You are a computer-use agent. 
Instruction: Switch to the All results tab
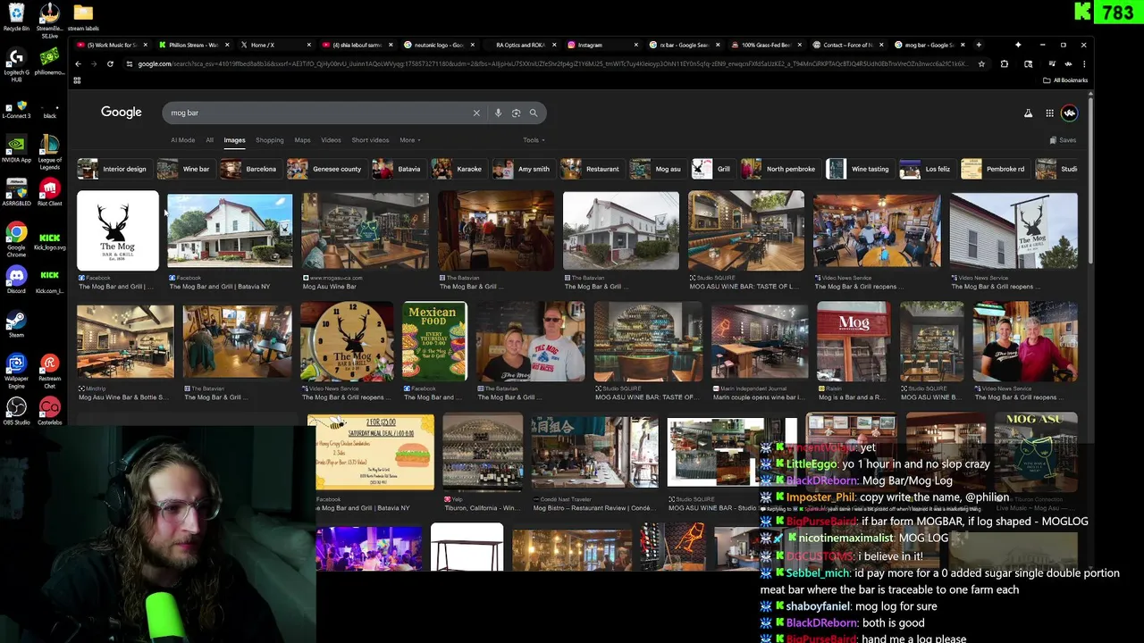click(x=209, y=140)
